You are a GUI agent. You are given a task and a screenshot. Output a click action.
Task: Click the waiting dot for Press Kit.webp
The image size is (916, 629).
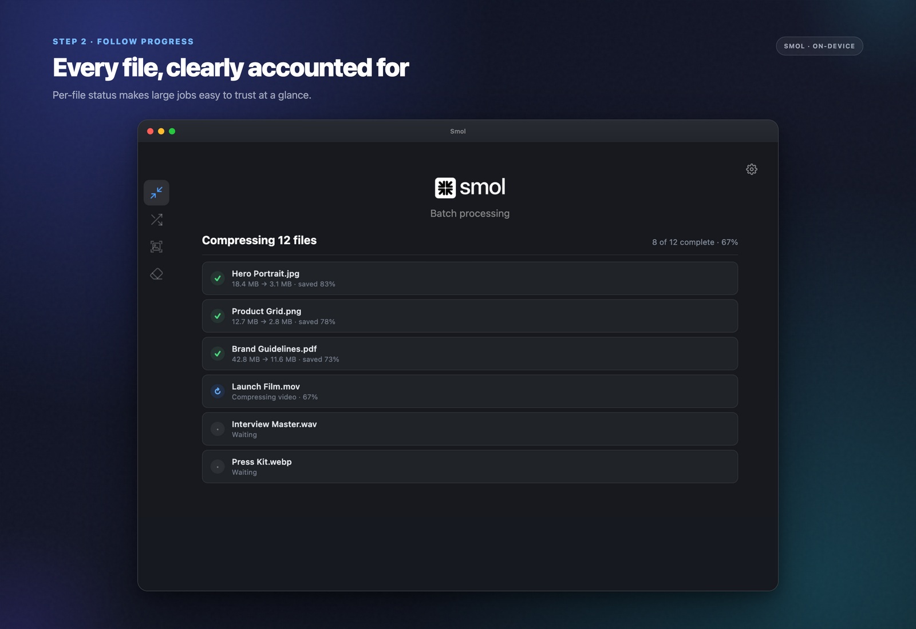[x=218, y=467]
